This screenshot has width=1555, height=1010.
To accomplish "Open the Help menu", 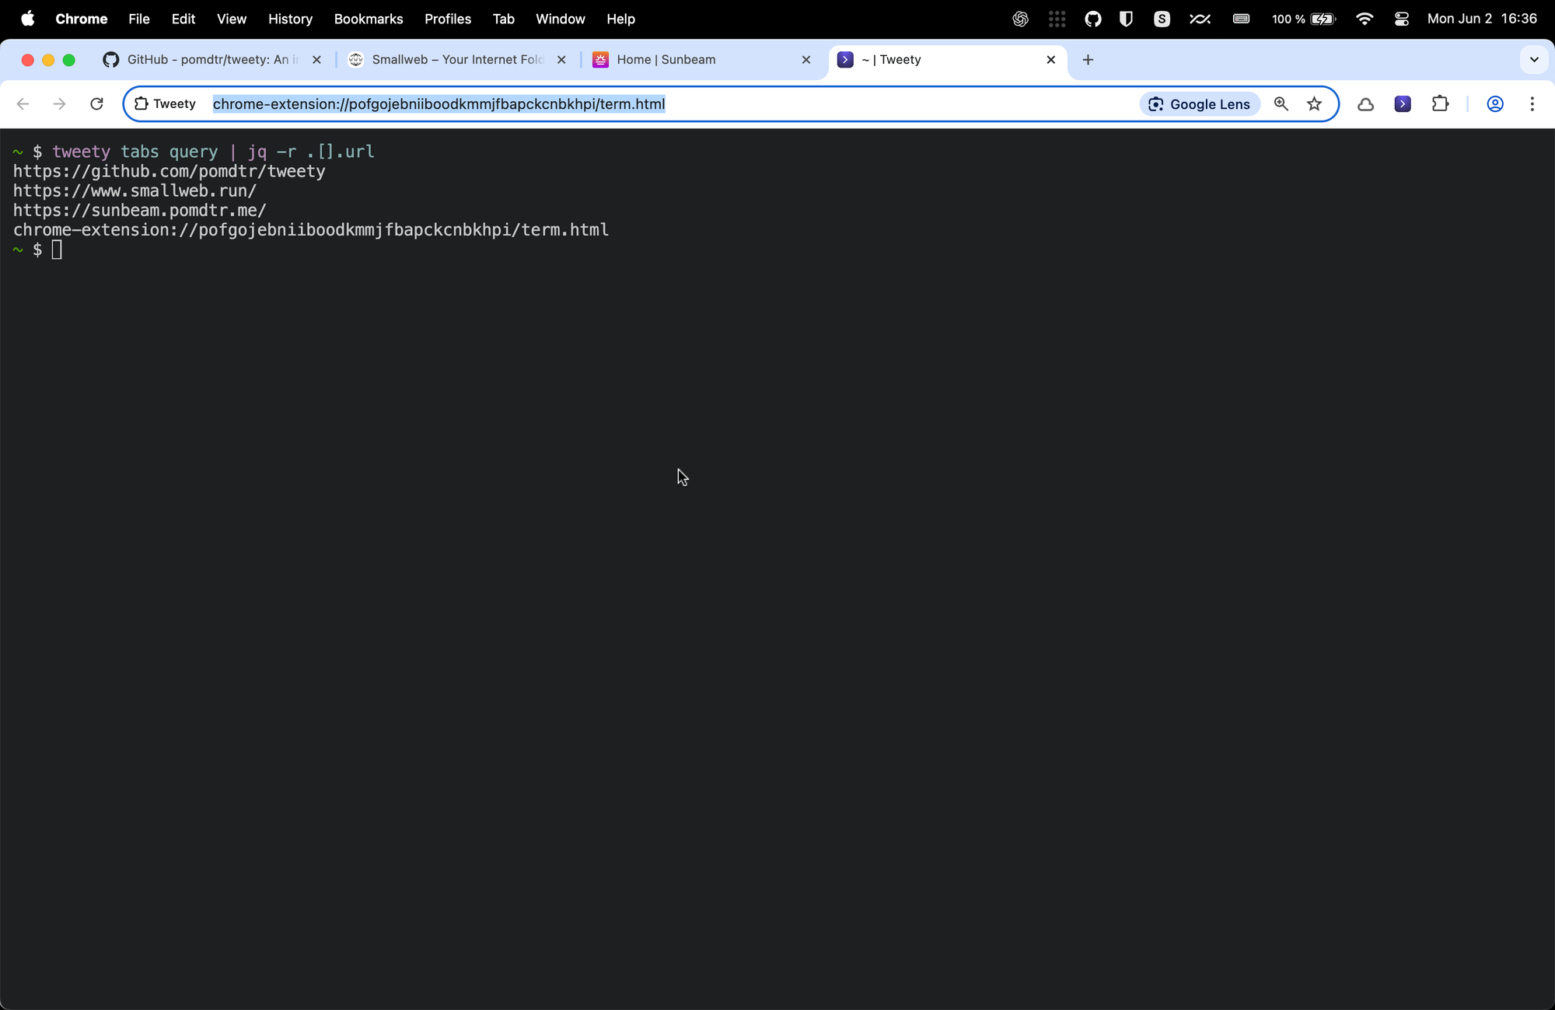I will click(x=620, y=19).
